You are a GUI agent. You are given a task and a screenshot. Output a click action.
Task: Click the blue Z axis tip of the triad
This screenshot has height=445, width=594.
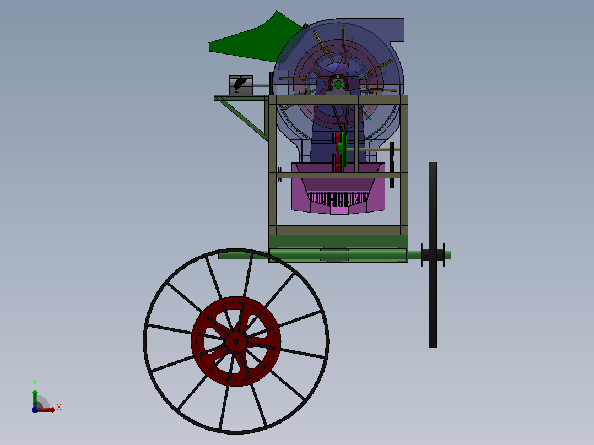tap(35, 410)
